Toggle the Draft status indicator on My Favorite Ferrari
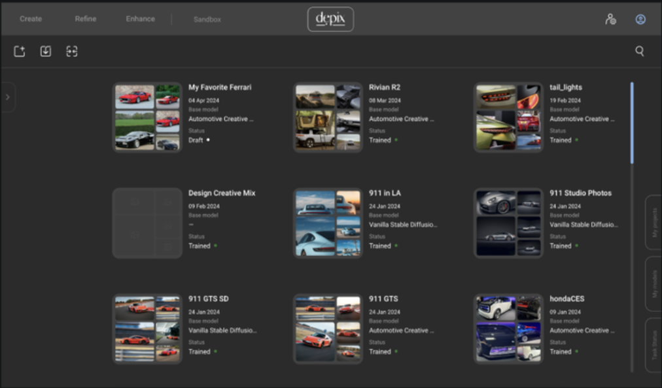Viewport: 662px width, 388px height. click(208, 140)
